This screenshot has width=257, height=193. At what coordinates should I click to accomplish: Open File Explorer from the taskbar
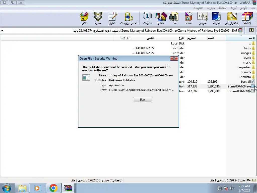(22, 188)
